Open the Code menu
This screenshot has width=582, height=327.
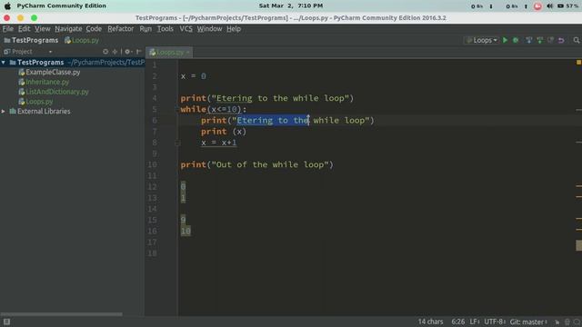tap(94, 29)
